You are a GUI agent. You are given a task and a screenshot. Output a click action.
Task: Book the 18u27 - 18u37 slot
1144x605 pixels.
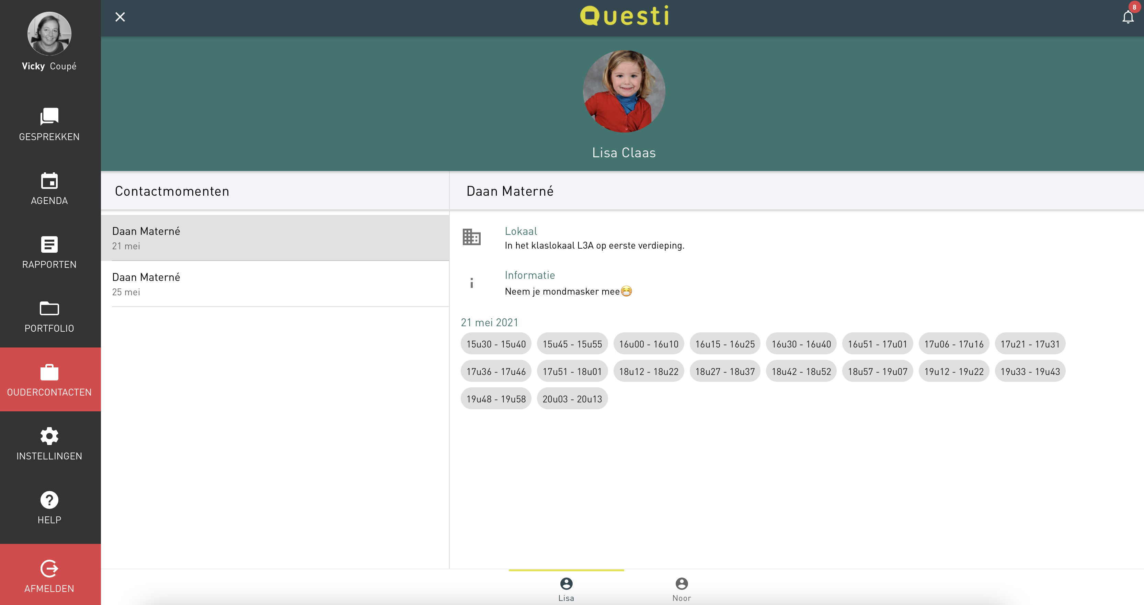point(725,372)
